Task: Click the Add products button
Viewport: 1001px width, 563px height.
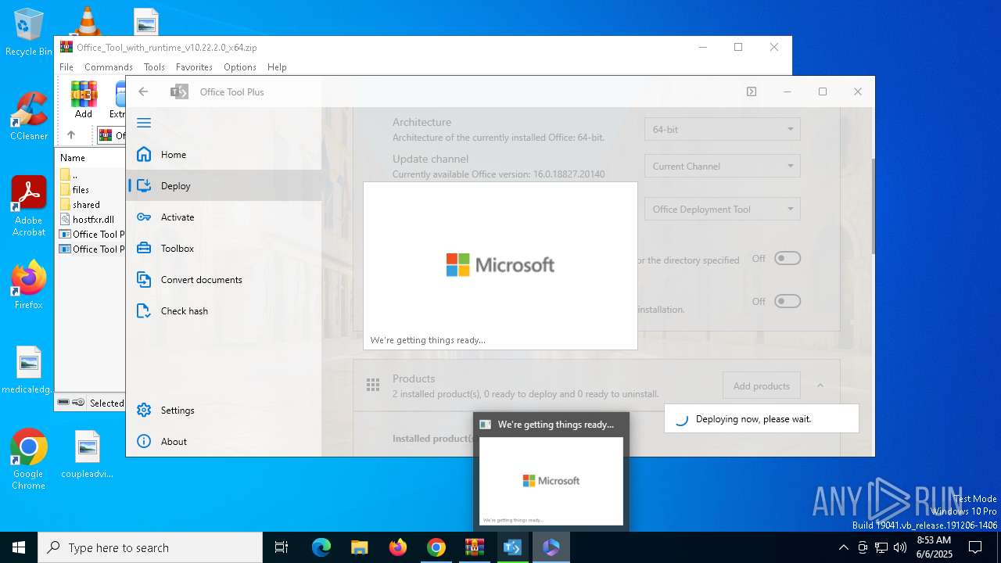Action: [761, 385]
